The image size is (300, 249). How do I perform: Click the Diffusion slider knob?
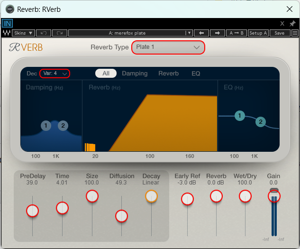click(x=121, y=216)
